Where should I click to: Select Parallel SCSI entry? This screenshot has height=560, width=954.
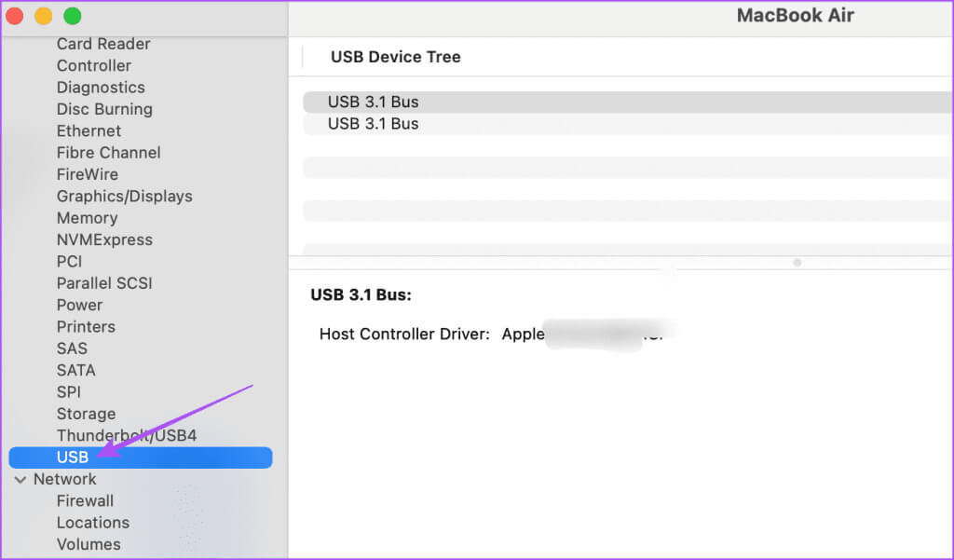(x=104, y=283)
